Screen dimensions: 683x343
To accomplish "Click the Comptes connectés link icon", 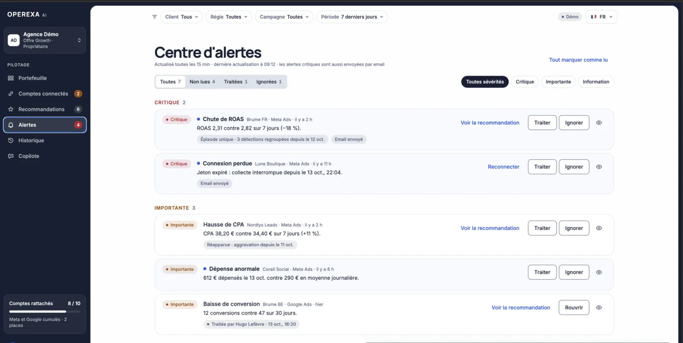I will click(x=11, y=94).
